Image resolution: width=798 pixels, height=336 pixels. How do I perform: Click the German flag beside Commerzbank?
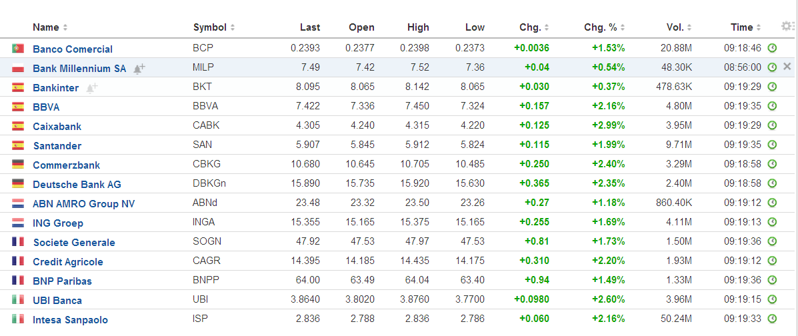click(18, 165)
